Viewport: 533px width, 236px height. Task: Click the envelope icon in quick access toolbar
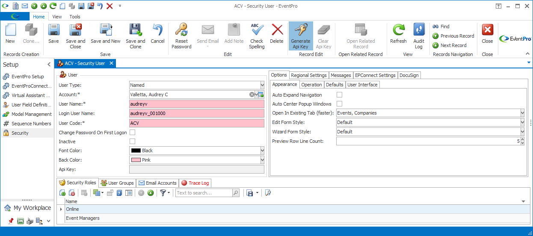[x=25, y=6]
